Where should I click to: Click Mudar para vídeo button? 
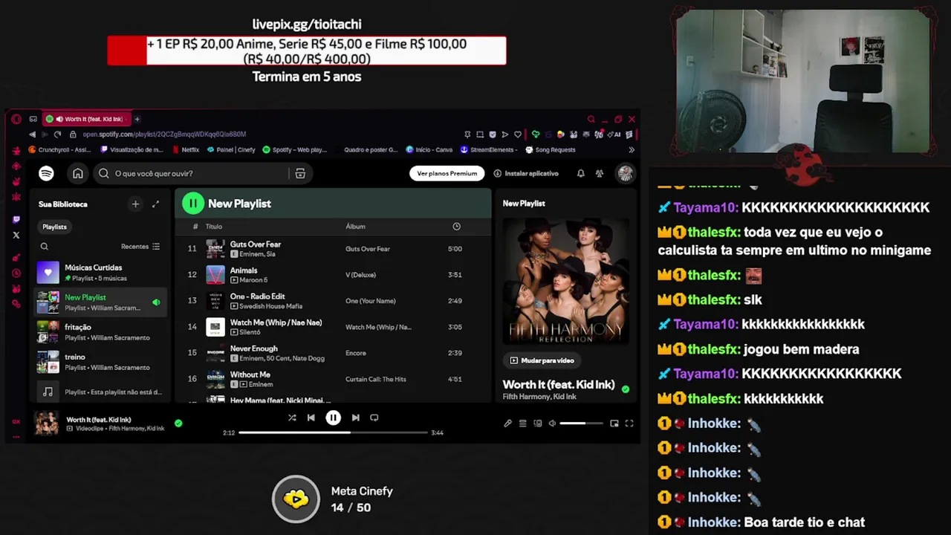tap(542, 360)
